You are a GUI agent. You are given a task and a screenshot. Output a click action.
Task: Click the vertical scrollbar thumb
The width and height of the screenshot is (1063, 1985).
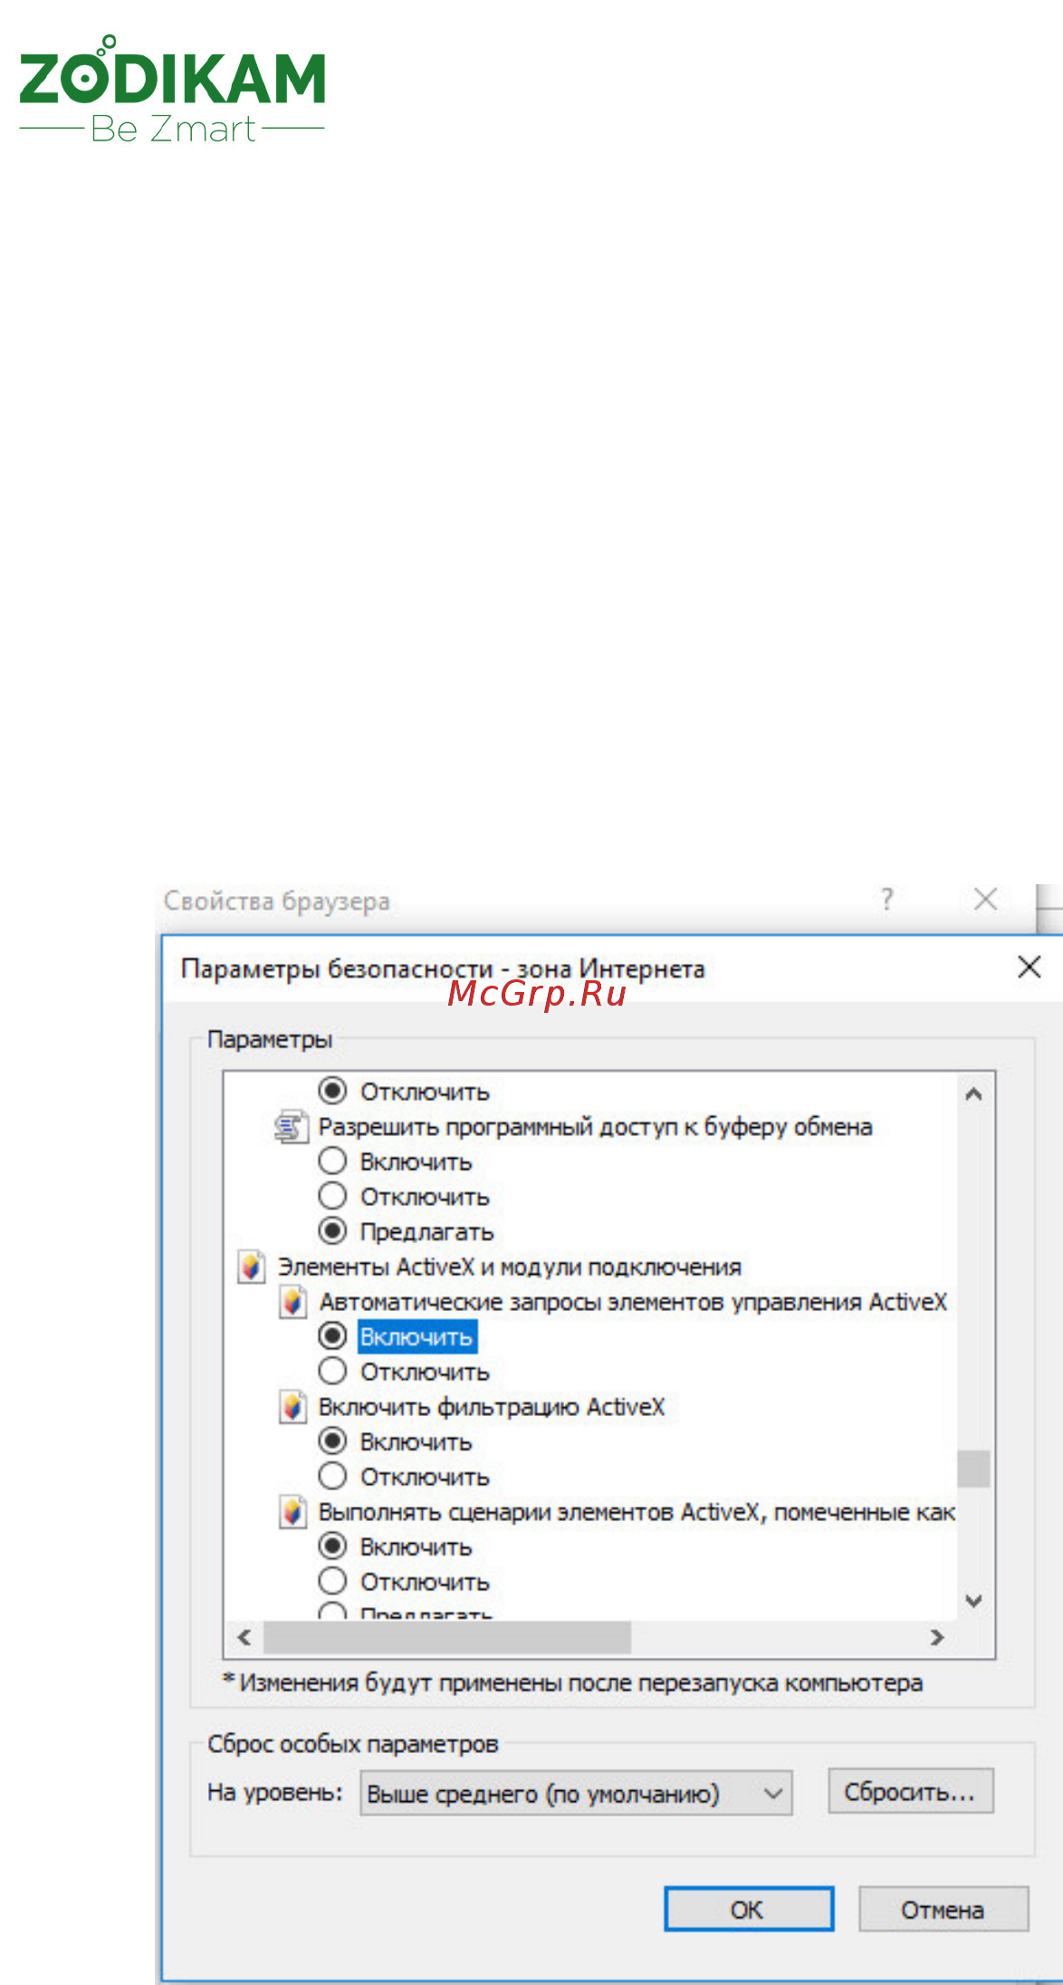974,1469
